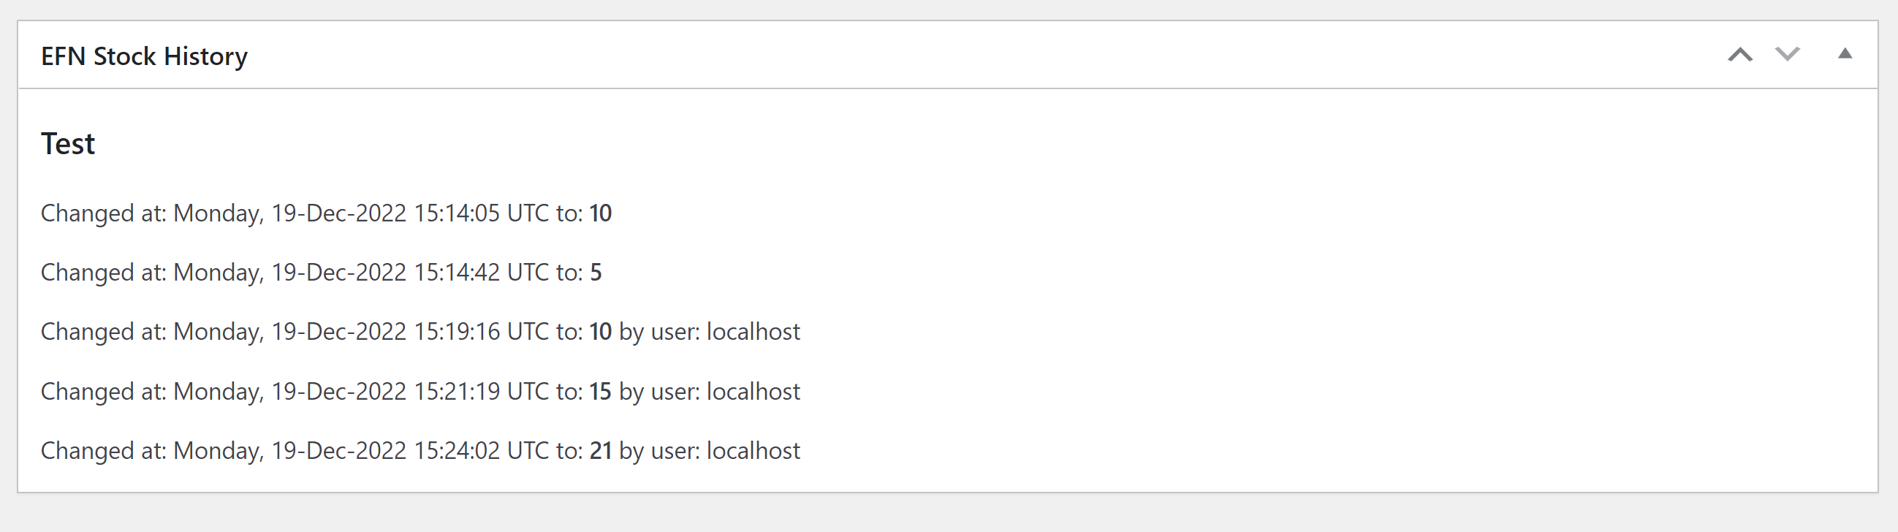This screenshot has width=1898, height=532.
Task: Move the EFN Stock History panel down
Action: tap(1787, 55)
